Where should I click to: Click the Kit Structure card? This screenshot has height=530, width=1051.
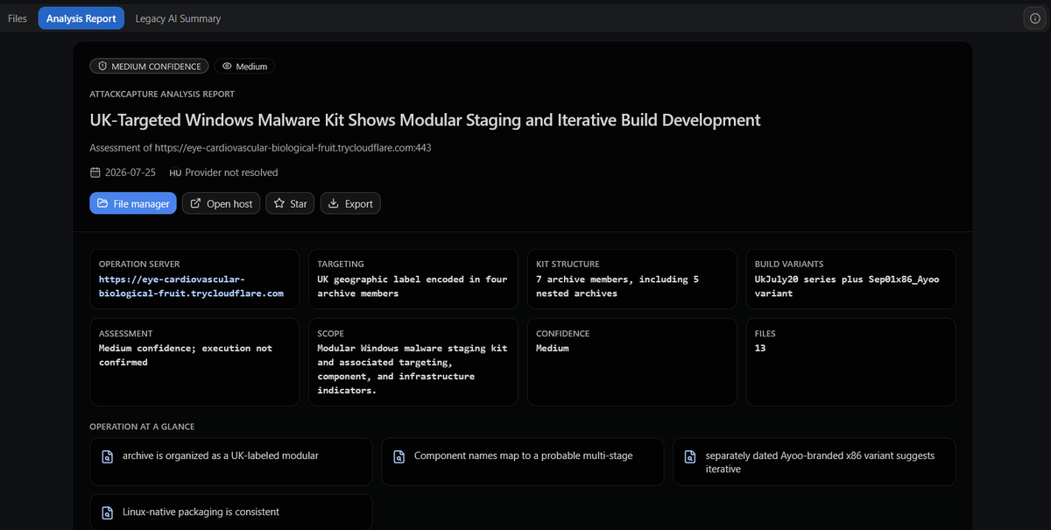pyautogui.click(x=632, y=279)
